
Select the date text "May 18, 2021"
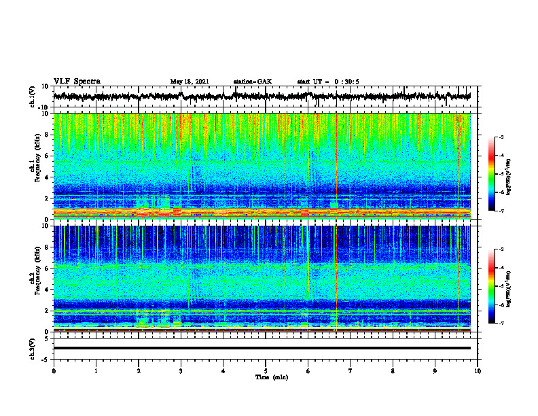pyautogui.click(x=190, y=82)
